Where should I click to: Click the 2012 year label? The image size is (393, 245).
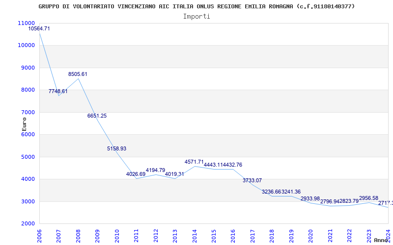(156, 236)
